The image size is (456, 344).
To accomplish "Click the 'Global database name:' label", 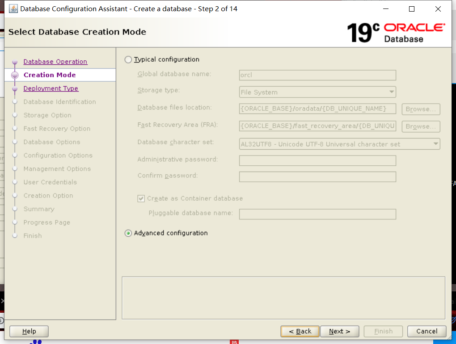I will (174, 74).
